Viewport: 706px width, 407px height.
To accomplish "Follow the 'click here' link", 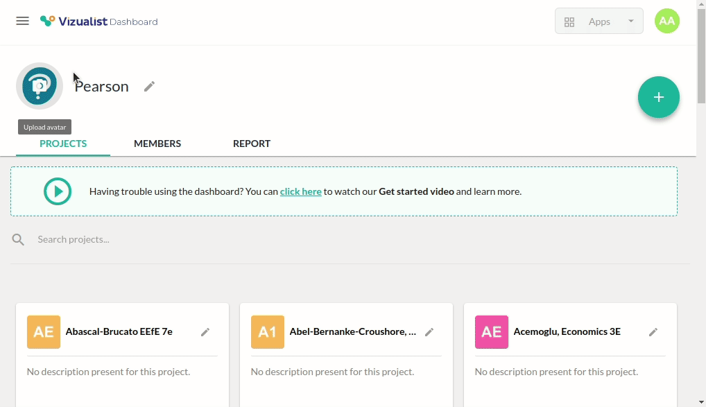I will click(300, 191).
